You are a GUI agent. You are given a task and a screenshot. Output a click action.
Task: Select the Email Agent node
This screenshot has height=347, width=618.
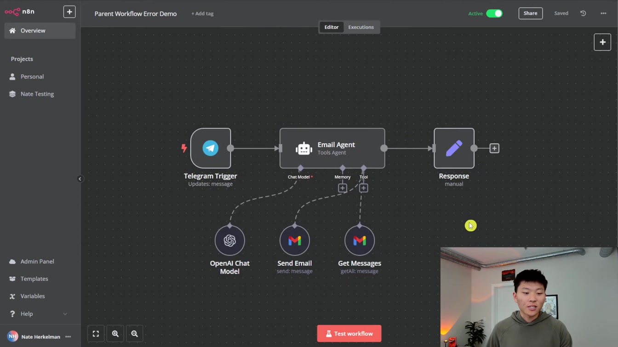point(332,148)
